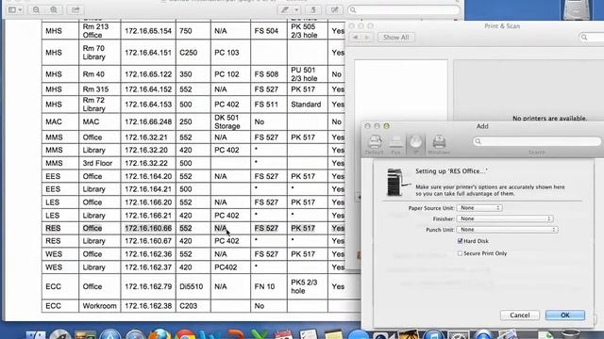The height and width of the screenshot is (339, 604).
Task: Click the 'Rm 40' cell
Action: click(99, 74)
